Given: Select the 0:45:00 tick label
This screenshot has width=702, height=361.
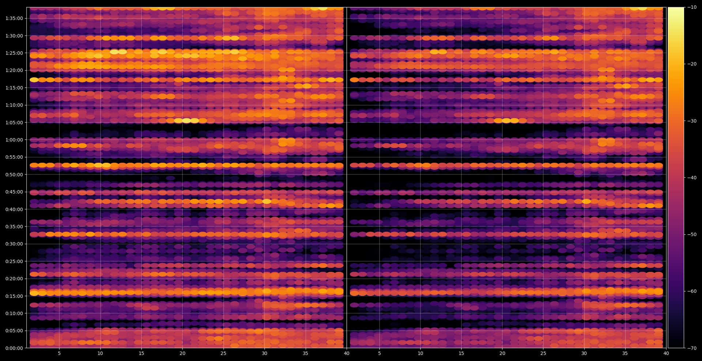Looking at the screenshot, I should click(14, 192).
